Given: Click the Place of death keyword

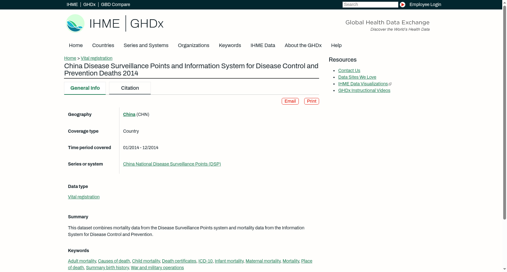Looking at the screenshot, I should [306, 261].
